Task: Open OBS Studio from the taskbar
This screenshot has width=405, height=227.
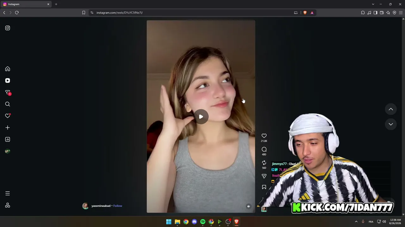Action: point(228,222)
